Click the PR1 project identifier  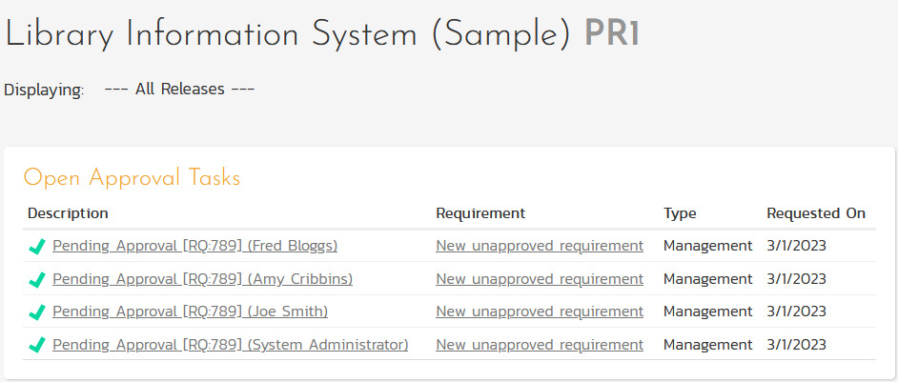(x=612, y=35)
